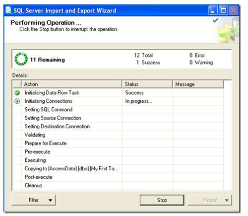Viewport: 248px width, 216px height.
Task: Click the Details: label
Action: pyautogui.click(x=20, y=75)
